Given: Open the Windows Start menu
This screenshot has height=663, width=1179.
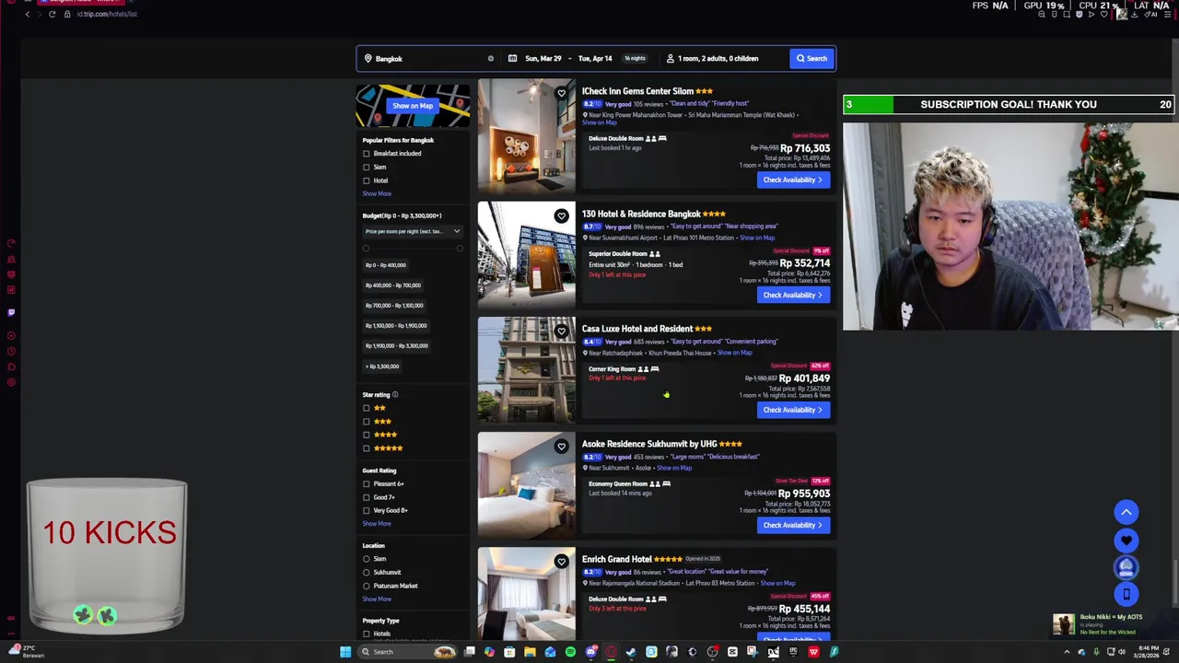Looking at the screenshot, I should click(x=345, y=652).
